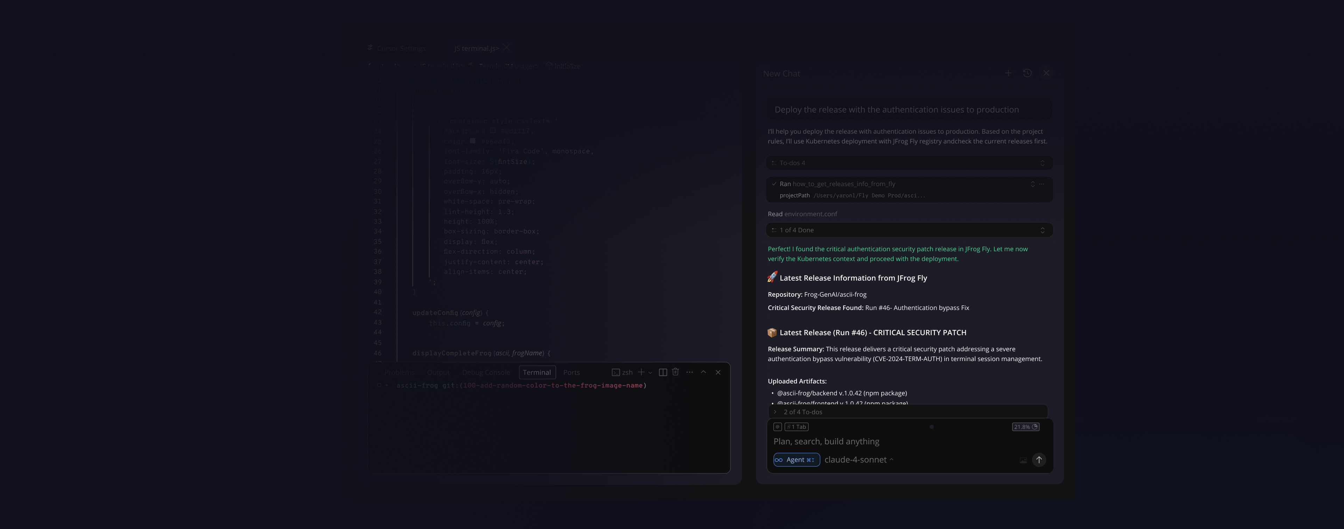
Task: Open claude-4-sonnet model dropdown
Action: coord(858,460)
